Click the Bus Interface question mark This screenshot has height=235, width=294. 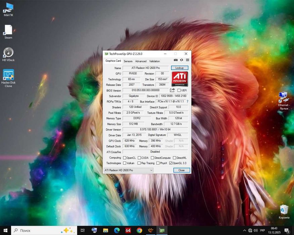187,101
